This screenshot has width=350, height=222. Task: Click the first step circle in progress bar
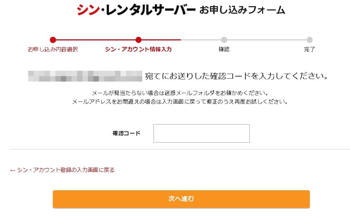(x=53, y=40)
